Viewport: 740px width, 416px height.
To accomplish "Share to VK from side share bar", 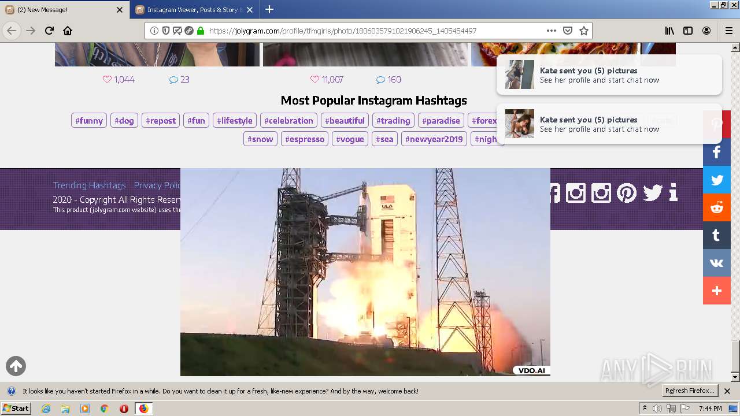I will 717,263.
